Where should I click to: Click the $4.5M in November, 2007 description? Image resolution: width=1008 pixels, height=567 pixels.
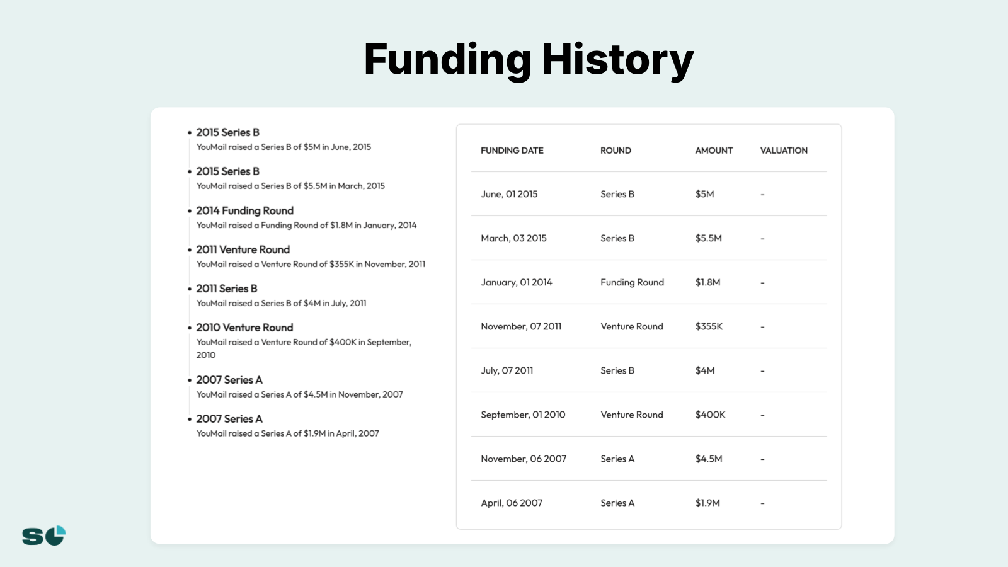(299, 394)
